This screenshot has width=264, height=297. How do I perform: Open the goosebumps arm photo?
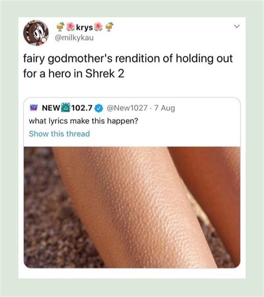132,207
